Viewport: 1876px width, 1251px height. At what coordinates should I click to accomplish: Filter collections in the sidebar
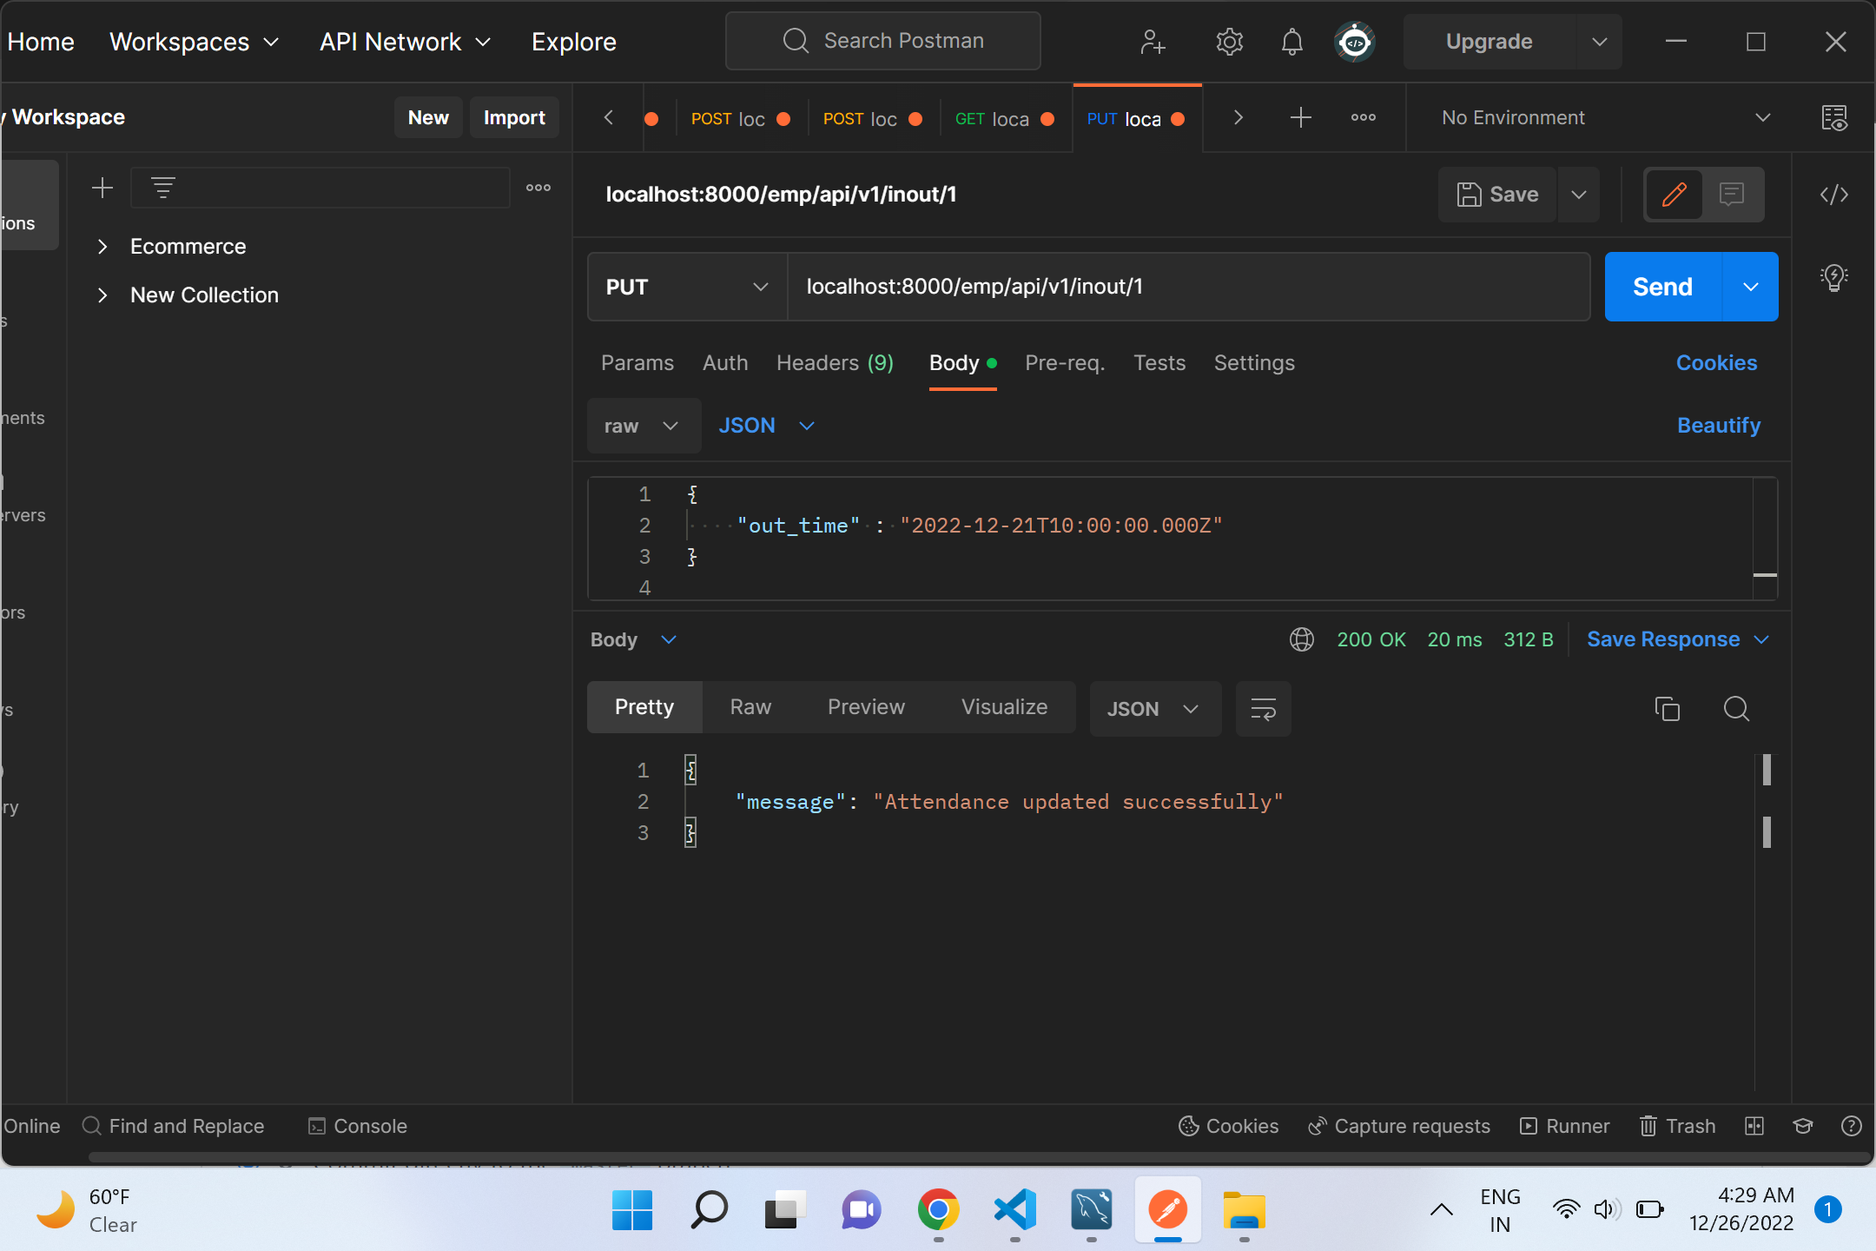tap(162, 187)
